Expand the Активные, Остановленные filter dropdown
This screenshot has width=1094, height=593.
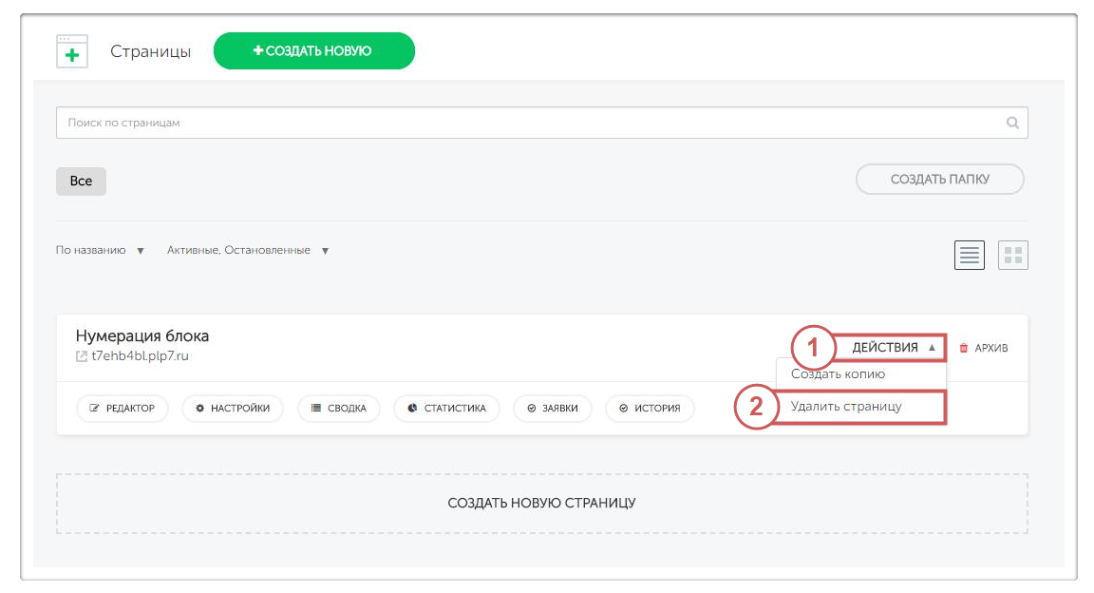(248, 250)
